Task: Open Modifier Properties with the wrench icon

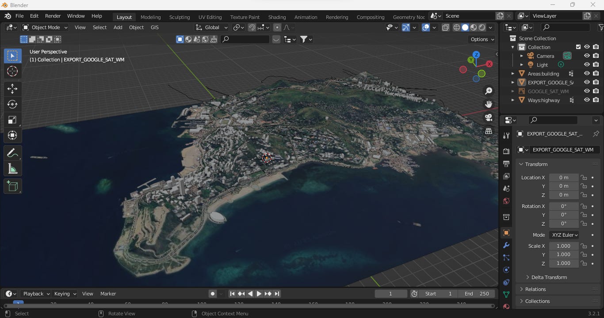Action: 506,245
